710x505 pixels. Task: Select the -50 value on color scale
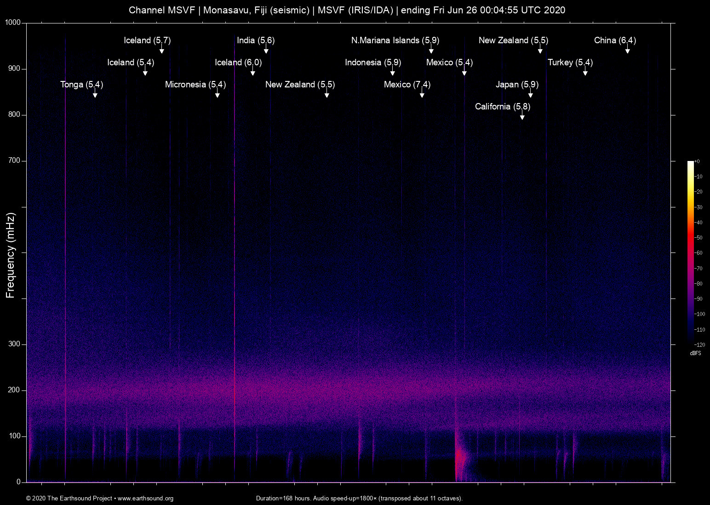pos(698,238)
